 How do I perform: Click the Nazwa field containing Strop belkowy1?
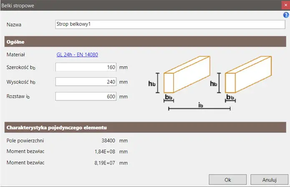(x=170, y=24)
